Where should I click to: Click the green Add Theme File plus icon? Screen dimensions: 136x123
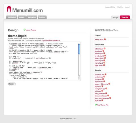[x=96, y=105]
